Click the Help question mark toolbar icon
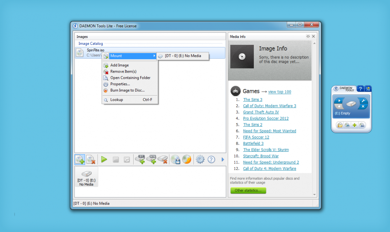Screen dimensions: 390x232 [211, 159]
